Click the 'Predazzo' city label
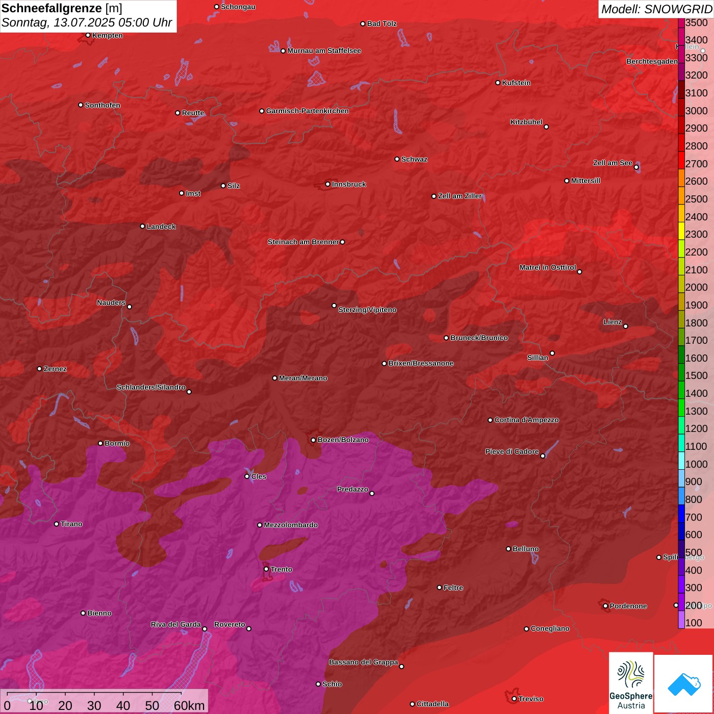This screenshot has width=714, height=714. click(x=352, y=489)
